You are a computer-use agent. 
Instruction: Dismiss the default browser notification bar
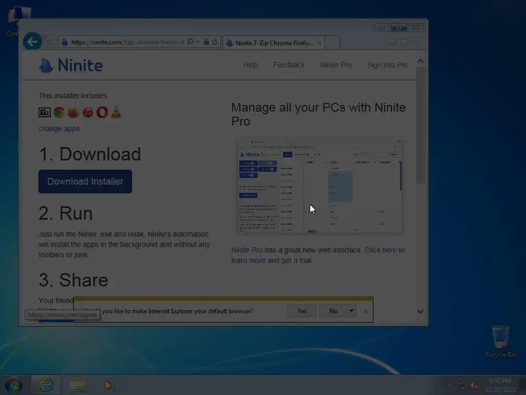point(366,312)
